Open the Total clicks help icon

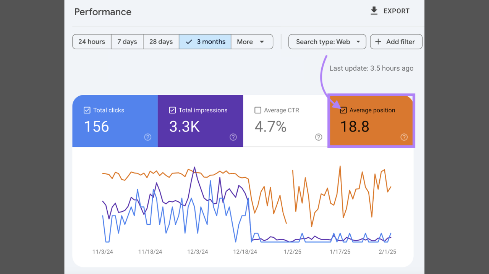click(147, 137)
